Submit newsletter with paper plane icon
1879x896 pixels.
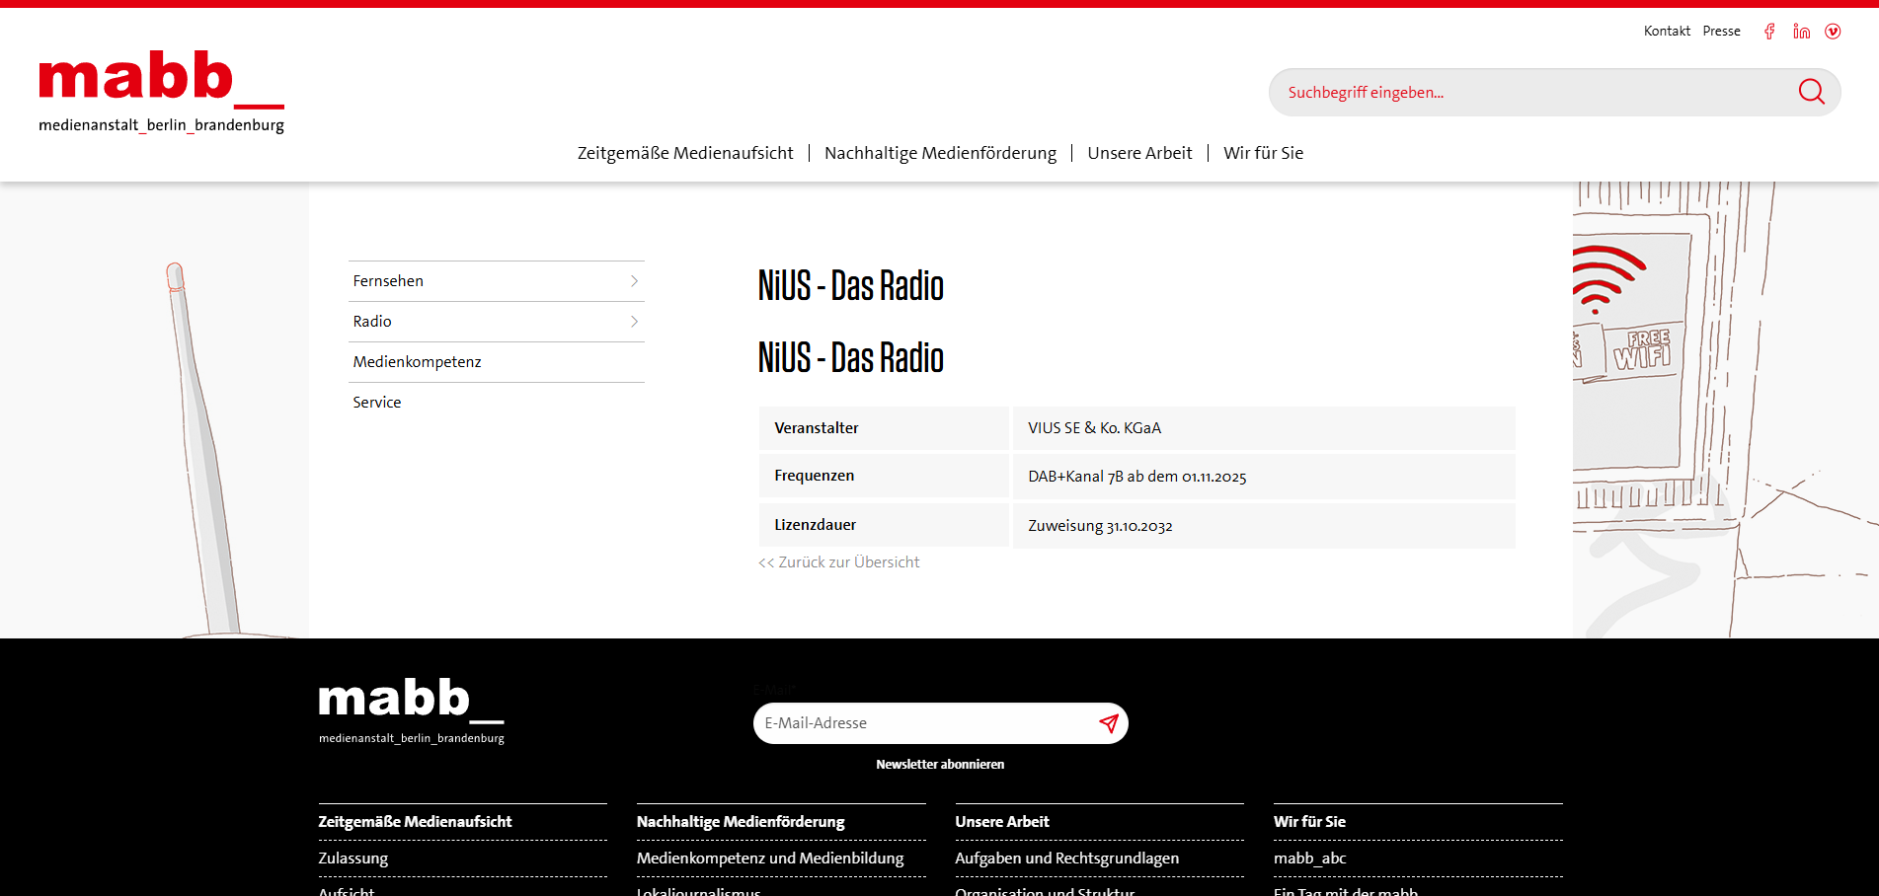[1108, 723]
